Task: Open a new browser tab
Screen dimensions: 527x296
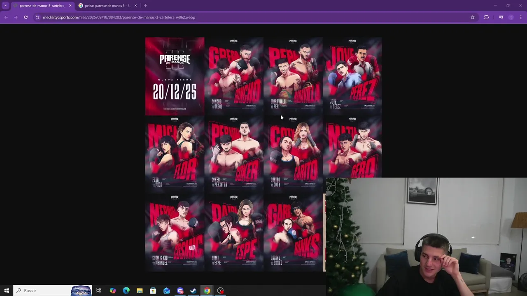Action: tap(145, 5)
